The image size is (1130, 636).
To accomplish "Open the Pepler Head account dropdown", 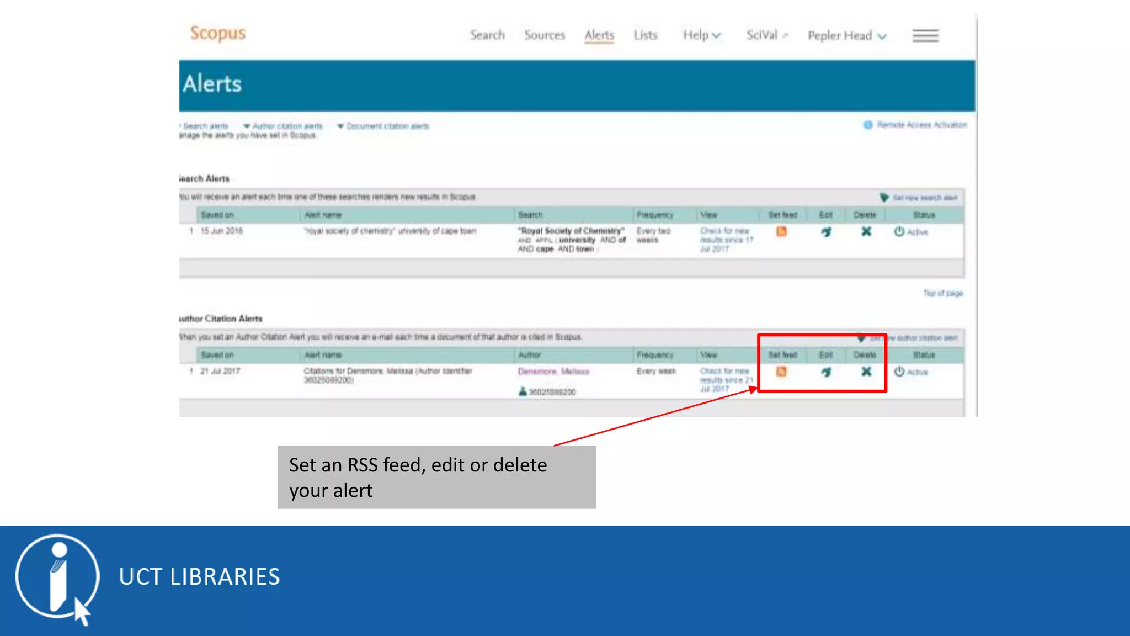I will click(x=846, y=36).
